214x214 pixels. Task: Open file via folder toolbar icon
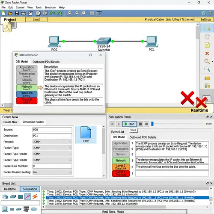coord(10,13)
